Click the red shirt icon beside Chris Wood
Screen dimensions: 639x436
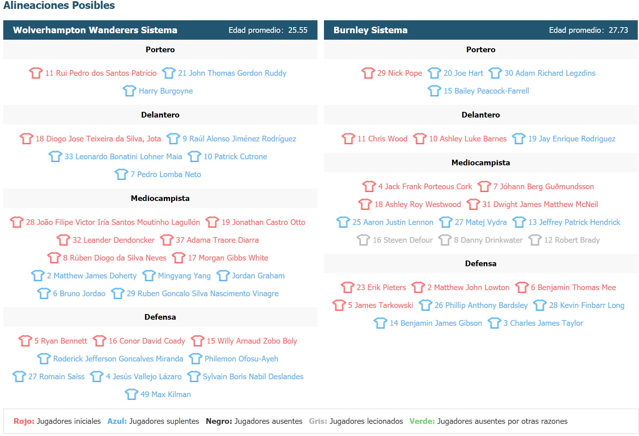(x=348, y=139)
